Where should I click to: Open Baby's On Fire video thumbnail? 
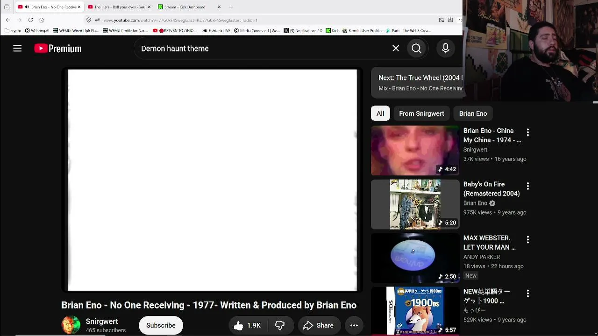pyautogui.click(x=415, y=204)
